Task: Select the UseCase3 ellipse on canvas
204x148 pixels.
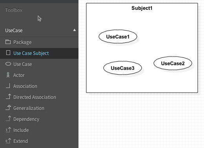Action: pyautogui.click(x=122, y=68)
